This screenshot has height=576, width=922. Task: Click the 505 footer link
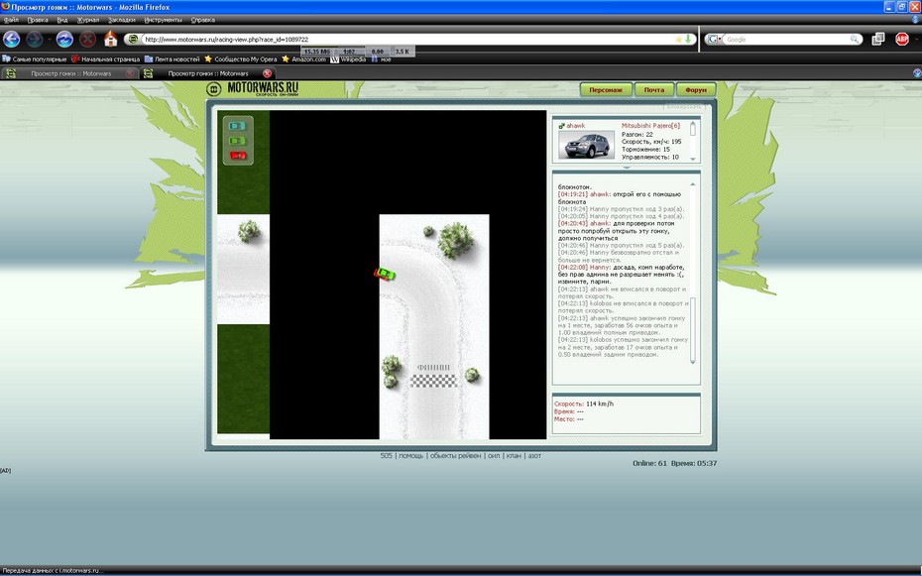click(x=387, y=455)
